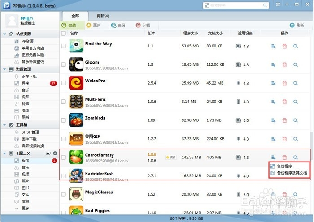The width and height of the screenshot is (314, 222).
Task: Check the Multi-lens checkbox
Action: (x=64, y=102)
